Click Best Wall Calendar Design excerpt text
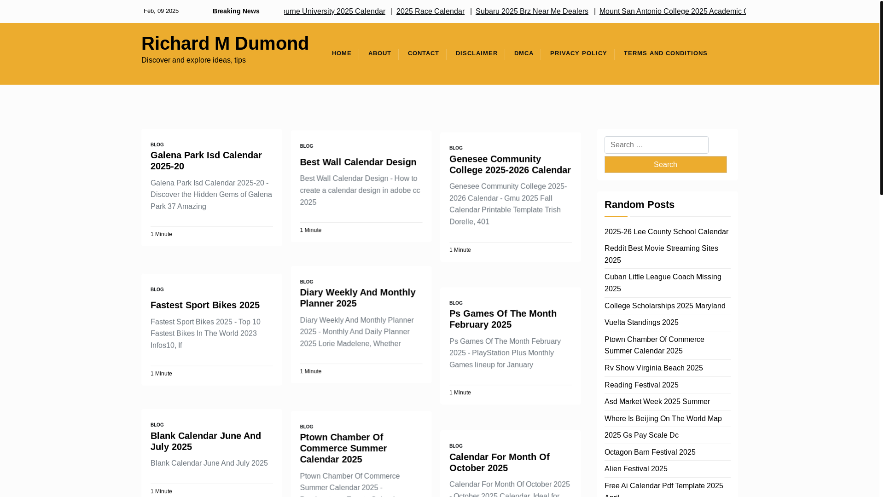Viewport: 884px width, 497px height. (x=360, y=190)
